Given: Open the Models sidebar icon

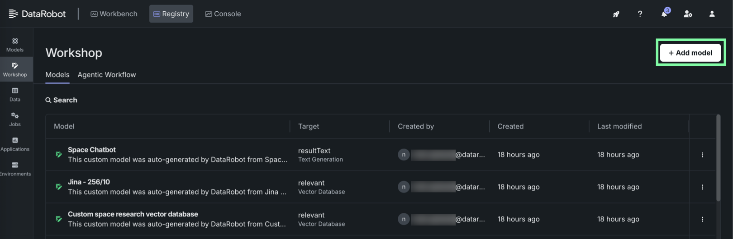Looking at the screenshot, I should click(15, 45).
